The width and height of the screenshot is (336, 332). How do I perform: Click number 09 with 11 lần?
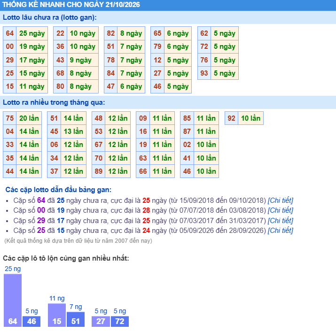coord(143,118)
